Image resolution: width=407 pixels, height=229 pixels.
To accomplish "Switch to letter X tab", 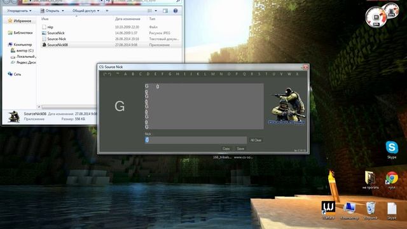I will pyautogui.click(x=297, y=74).
